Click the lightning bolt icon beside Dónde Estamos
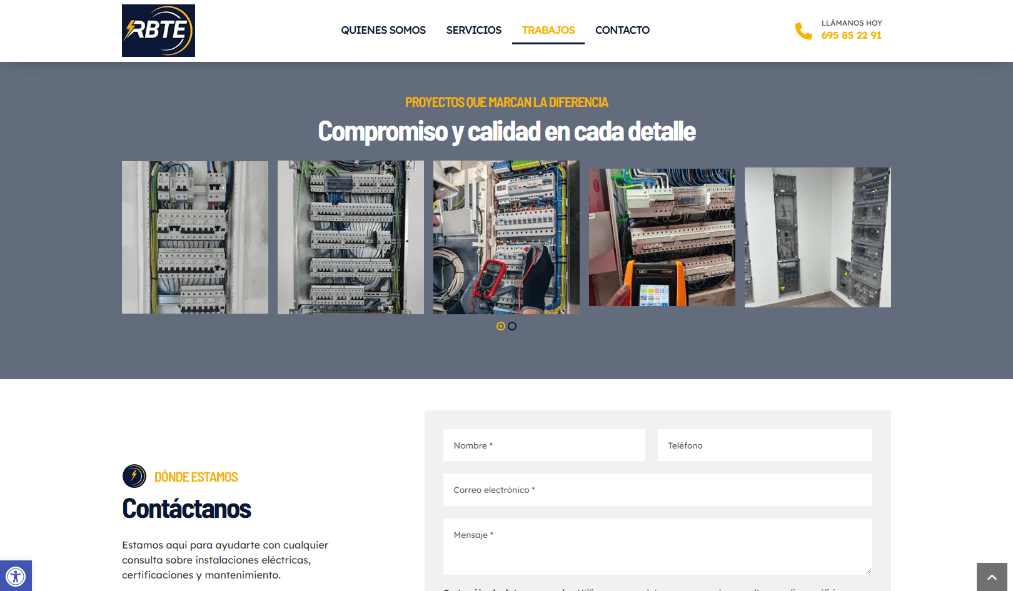Image resolution: width=1013 pixels, height=591 pixels. tap(134, 476)
